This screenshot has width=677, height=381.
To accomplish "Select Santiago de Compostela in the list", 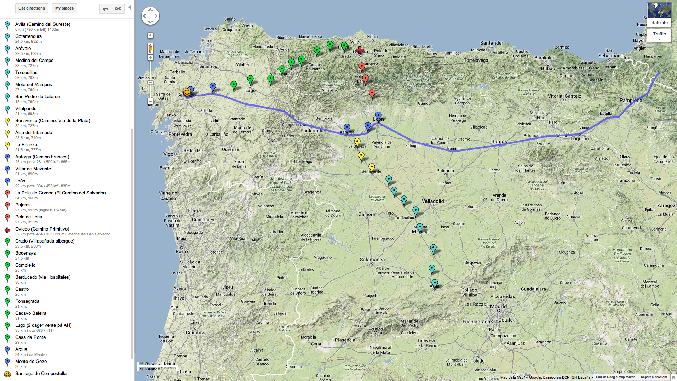I will pyautogui.click(x=41, y=374).
